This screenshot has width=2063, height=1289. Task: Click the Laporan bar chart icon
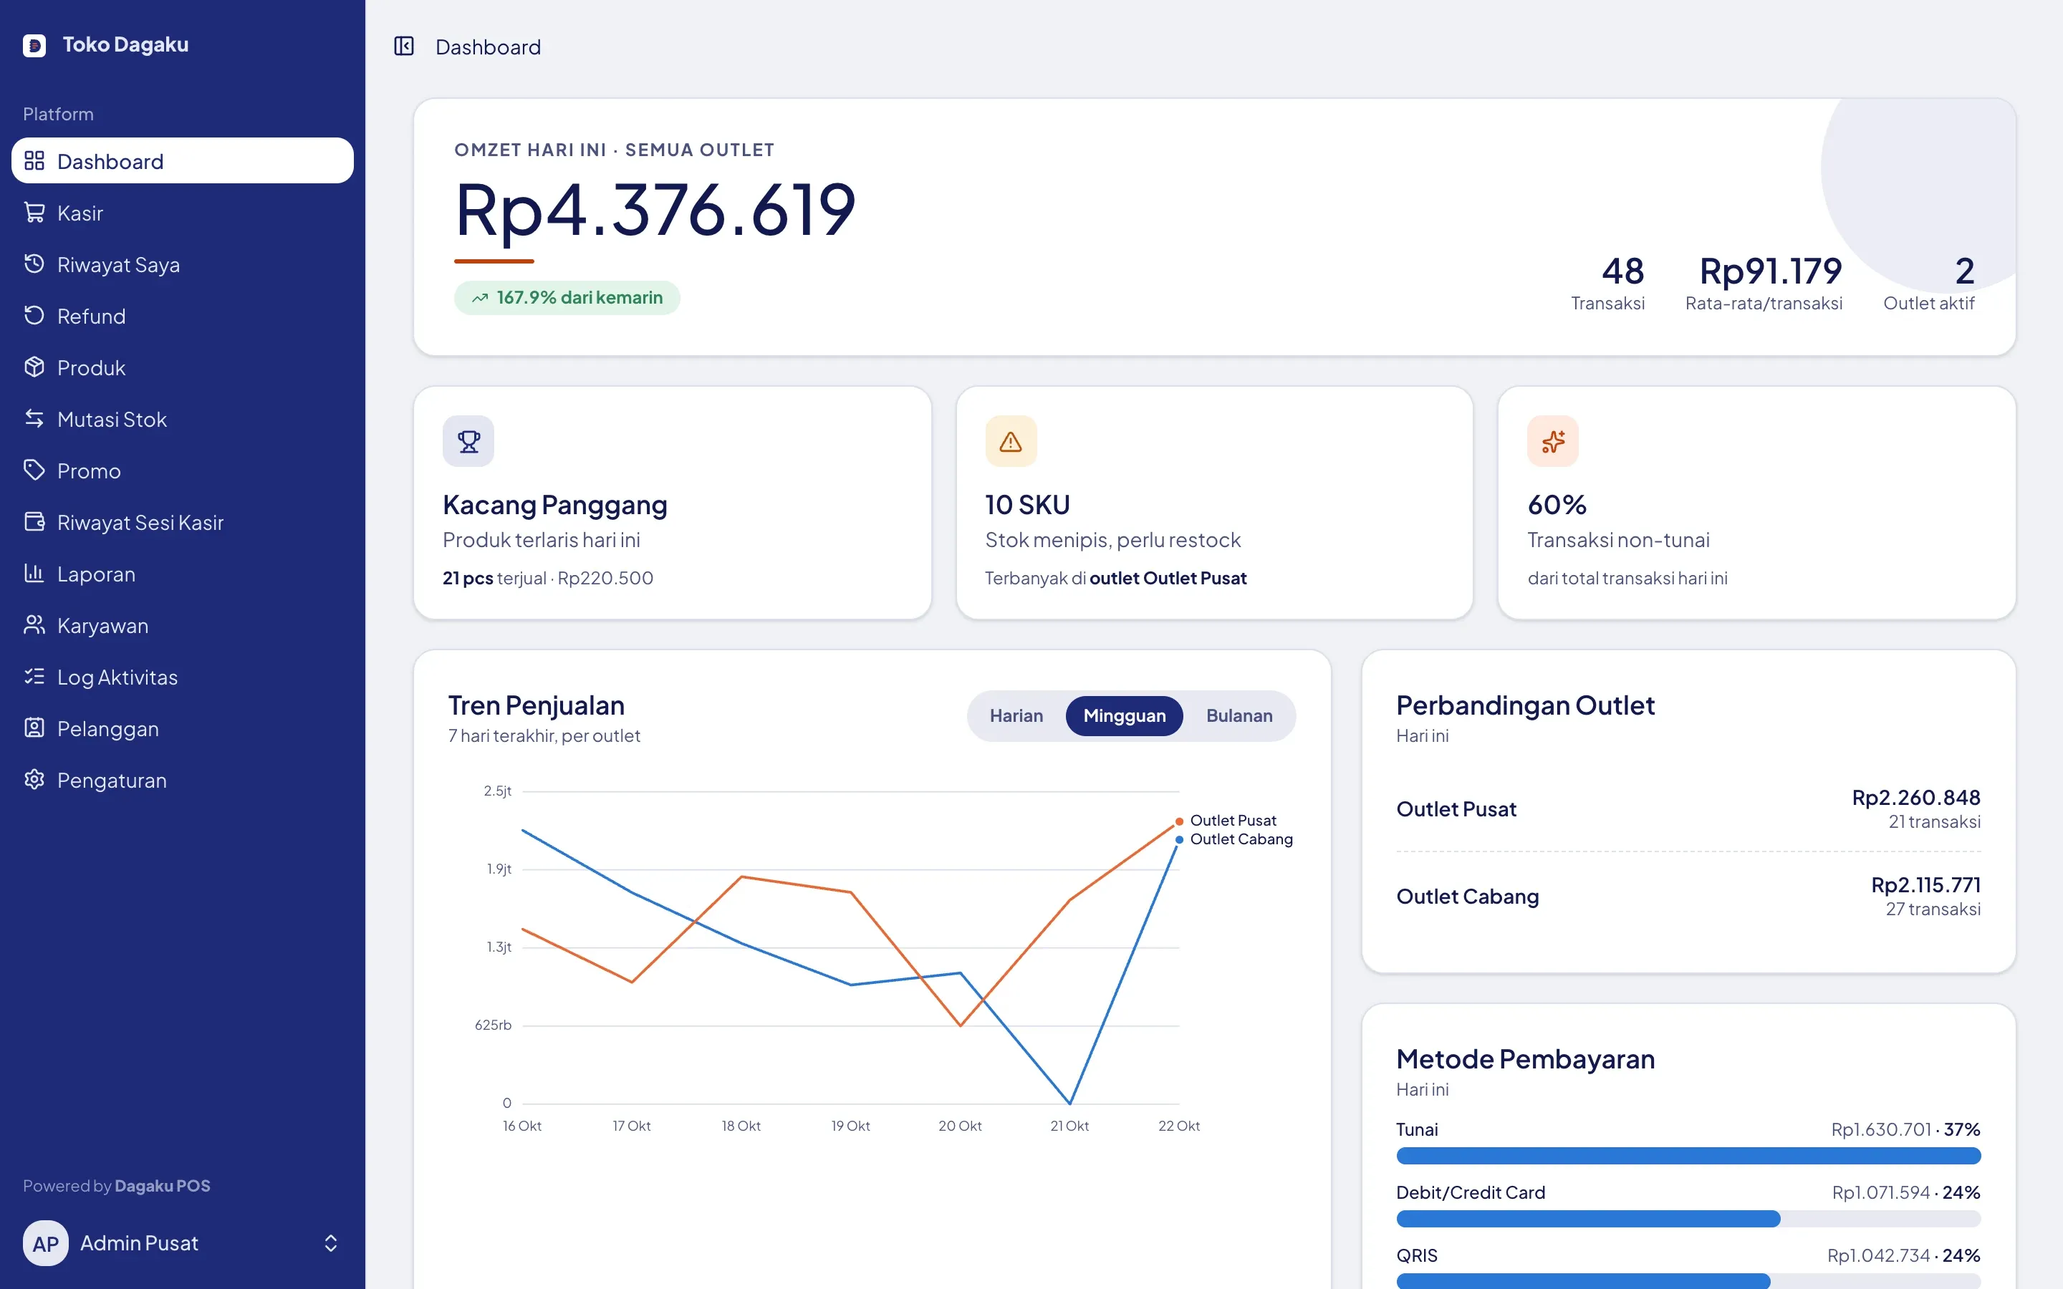[x=34, y=574]
